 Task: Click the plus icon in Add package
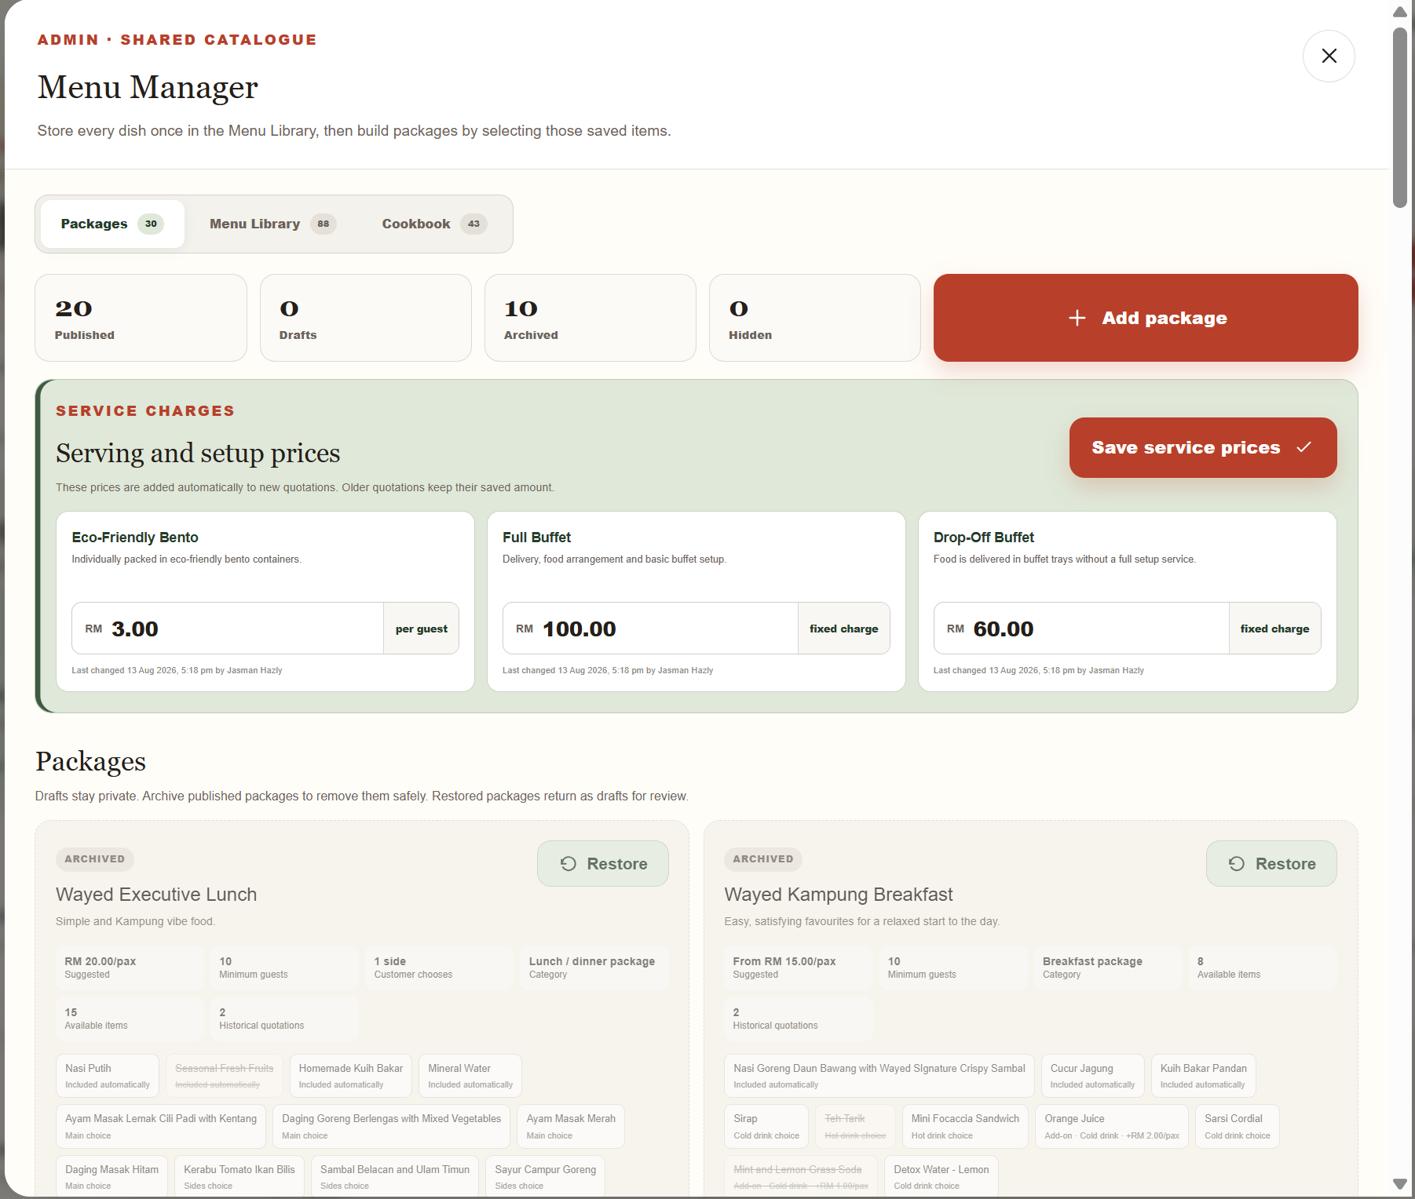(1077, 318)
